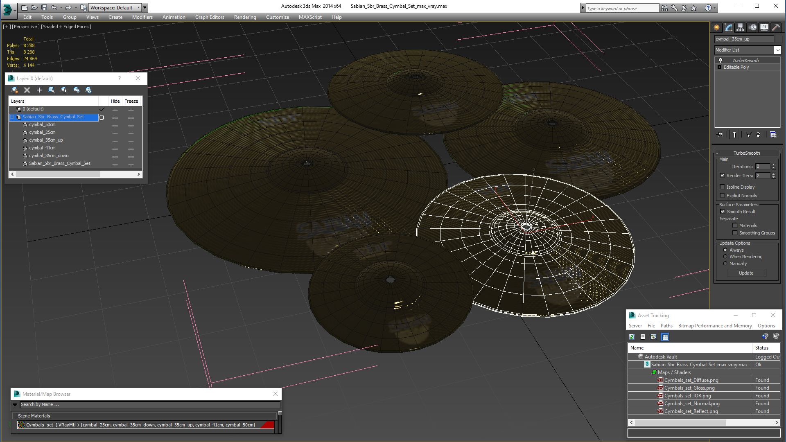
Task: Toggle Render Iters checkbox
Action: coord(723,176)
